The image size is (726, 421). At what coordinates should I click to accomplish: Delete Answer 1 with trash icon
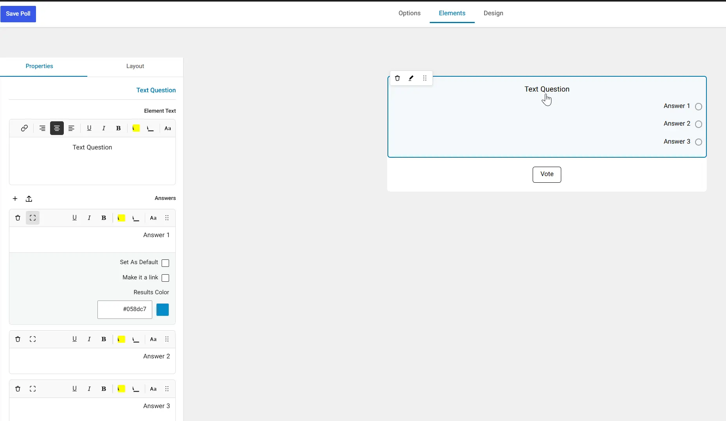(18, 218)
